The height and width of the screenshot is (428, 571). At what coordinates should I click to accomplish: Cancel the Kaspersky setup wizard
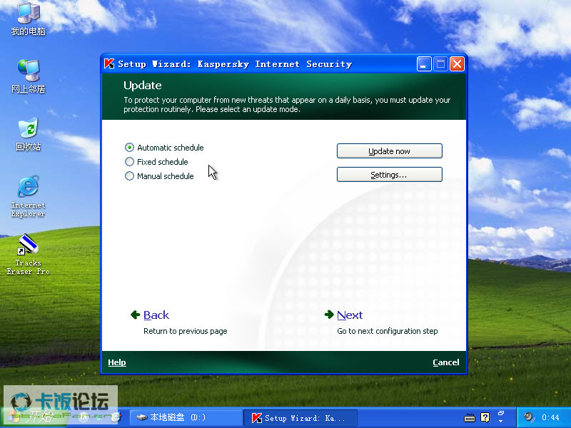click(x=445, y=362)
